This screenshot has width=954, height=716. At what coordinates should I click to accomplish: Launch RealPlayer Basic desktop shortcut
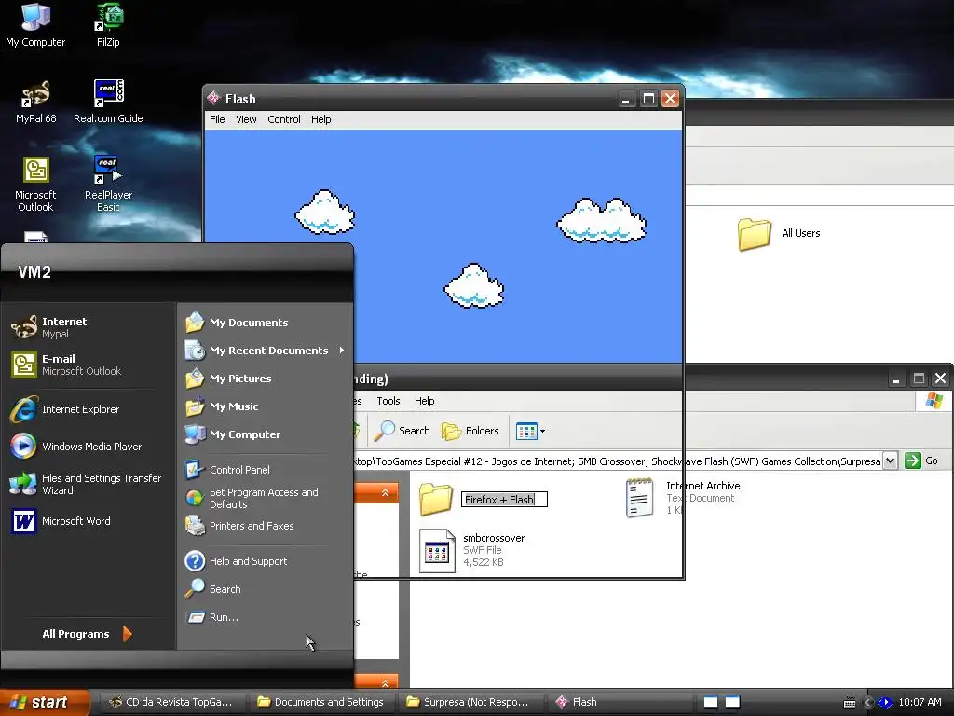click(x=108, y=184)
